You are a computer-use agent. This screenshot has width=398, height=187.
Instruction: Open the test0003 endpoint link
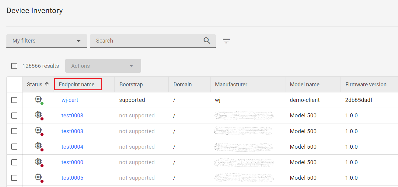point(72,131)
